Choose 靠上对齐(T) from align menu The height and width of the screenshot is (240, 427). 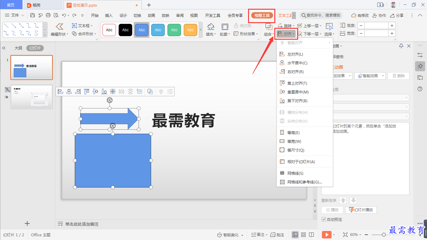coord(305,83)
